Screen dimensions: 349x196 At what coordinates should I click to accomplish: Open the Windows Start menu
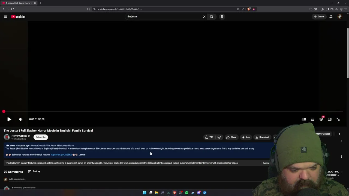[x=145, y=193]
